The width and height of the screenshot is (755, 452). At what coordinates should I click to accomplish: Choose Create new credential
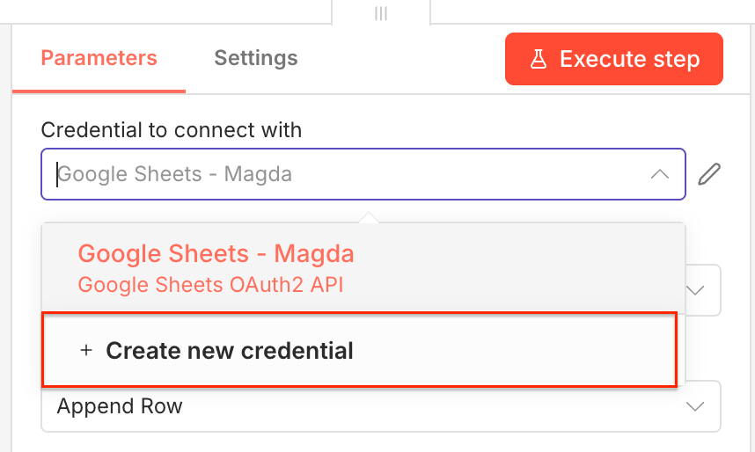click(359, 350)
